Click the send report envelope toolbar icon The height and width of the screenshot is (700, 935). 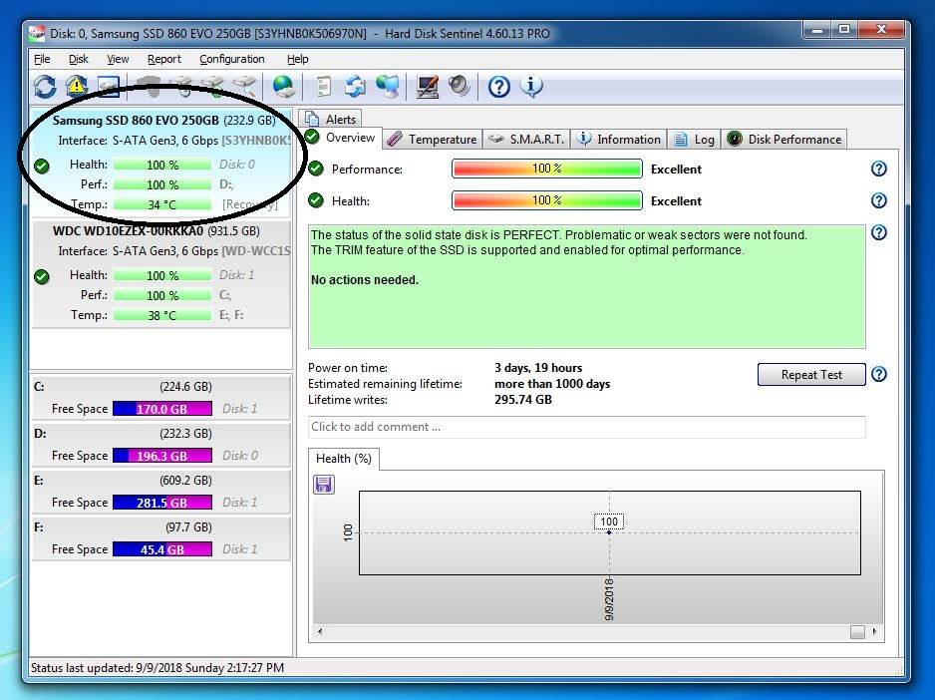356,87
